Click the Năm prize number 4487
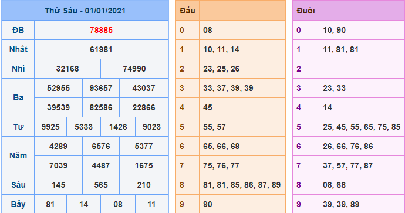 point(101,165)
